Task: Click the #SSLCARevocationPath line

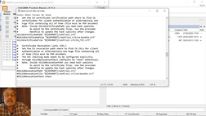Action: [46, 71]
